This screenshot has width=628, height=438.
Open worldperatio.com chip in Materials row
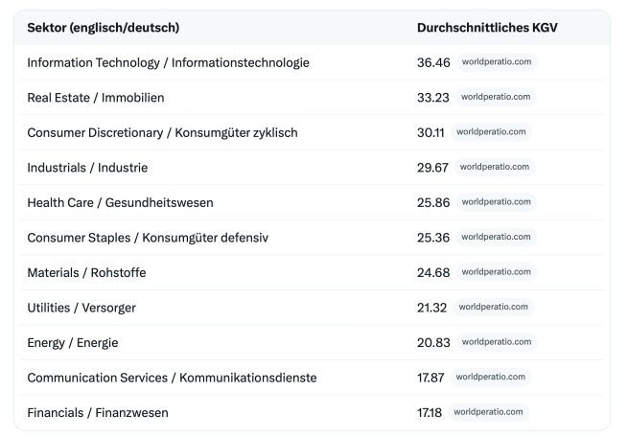496,272
